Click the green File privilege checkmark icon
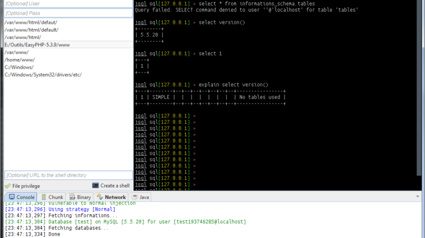Screen dimensions: 425x238 point(7,186)
